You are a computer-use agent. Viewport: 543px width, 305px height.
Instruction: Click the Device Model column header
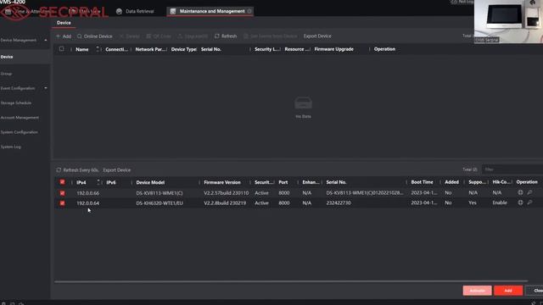[x=150, y=182]
